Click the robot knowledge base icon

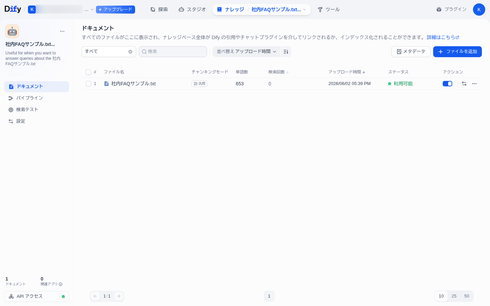tap(12, 31)
